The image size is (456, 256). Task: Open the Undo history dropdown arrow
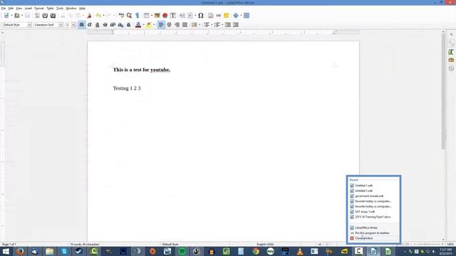pos(103,16)
